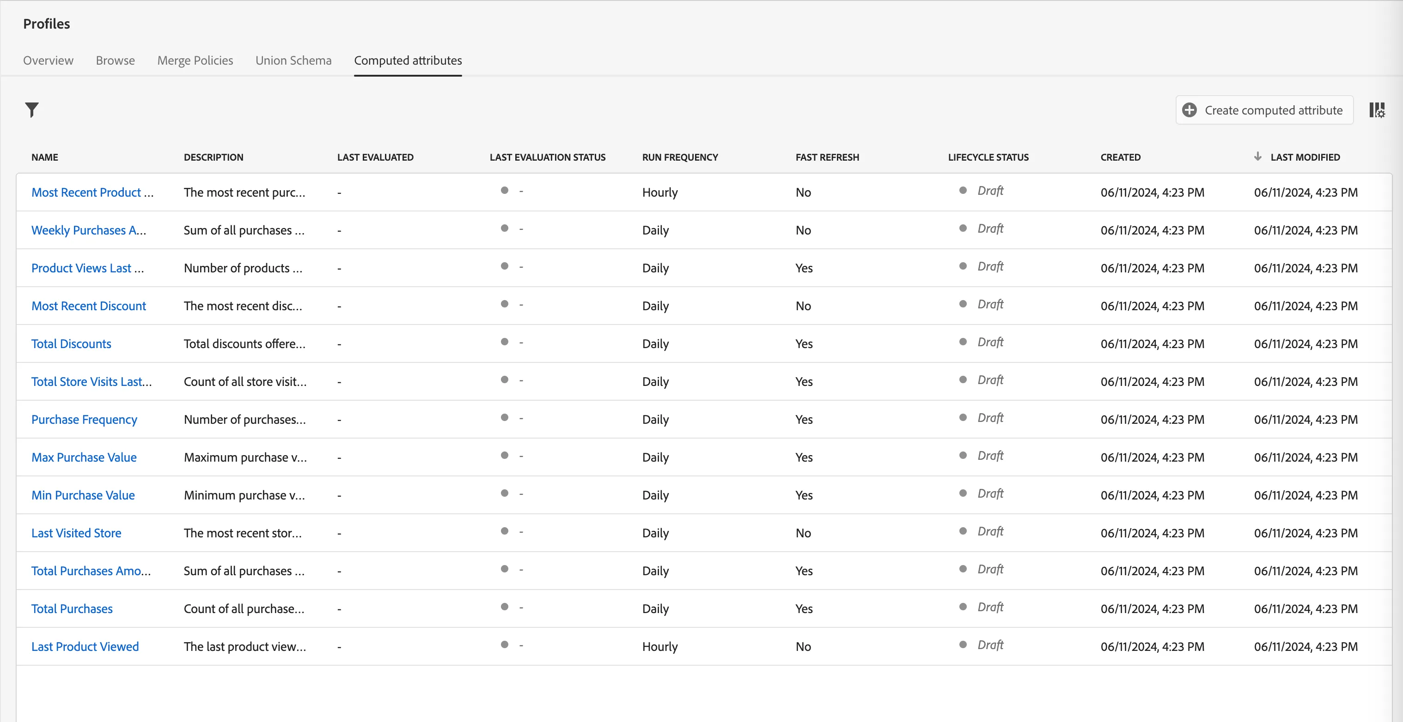The width and height of the screenshot is (1403, 722).
Task: Click Yes in Purchase Frequency row
Action: pos(804,419)
